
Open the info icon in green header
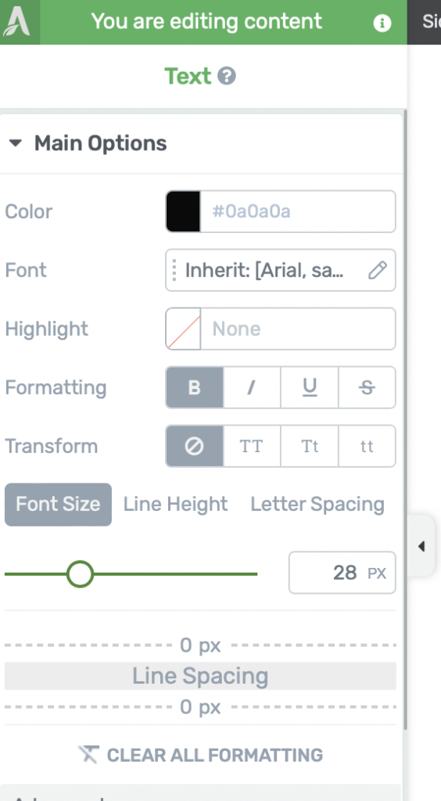(x=382, y=23)
